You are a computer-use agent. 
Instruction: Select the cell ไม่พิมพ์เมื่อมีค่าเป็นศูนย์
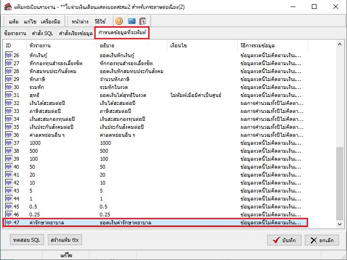pyautogui.click(x=196, y=95)
